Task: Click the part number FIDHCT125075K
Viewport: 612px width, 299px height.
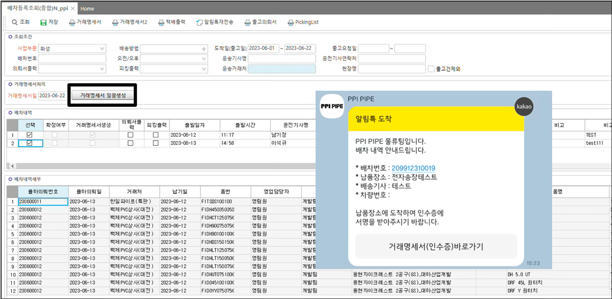Action: [225, 218]
